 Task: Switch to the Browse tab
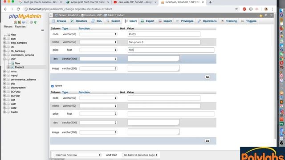(x=59, y=21)
